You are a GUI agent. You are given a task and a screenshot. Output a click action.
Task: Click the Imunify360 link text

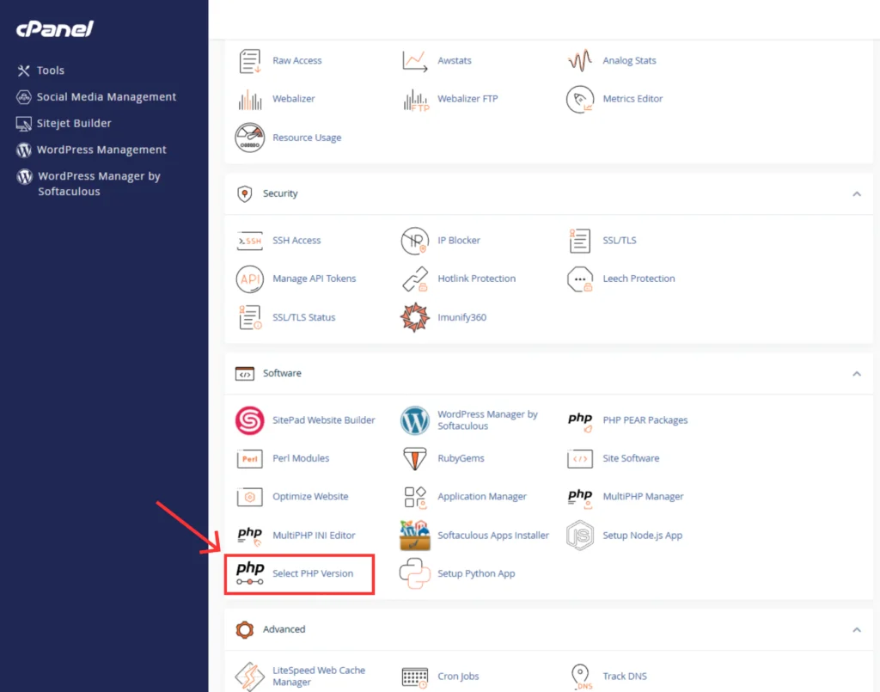click(461, 317)
